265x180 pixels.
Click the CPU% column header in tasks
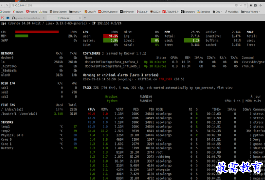pyautogui.click(x=91, y=109)
